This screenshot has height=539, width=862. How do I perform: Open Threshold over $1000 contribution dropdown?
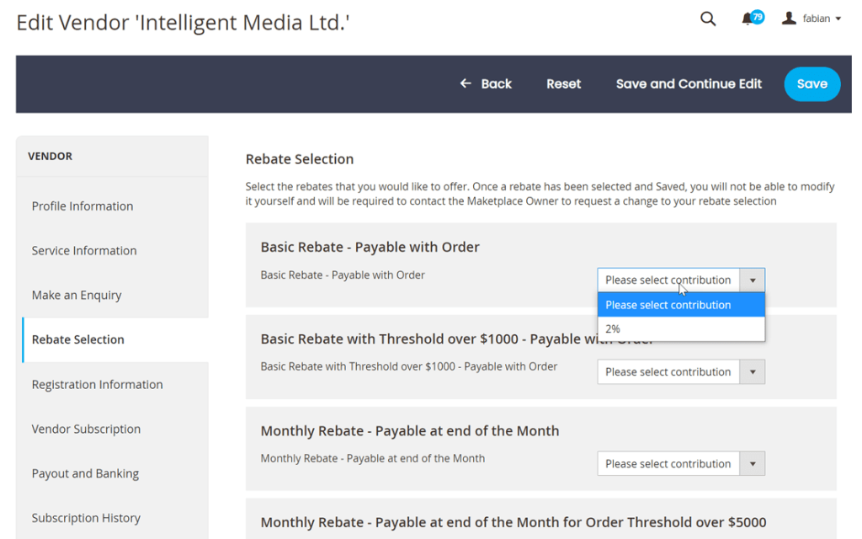tap(681, 371)
